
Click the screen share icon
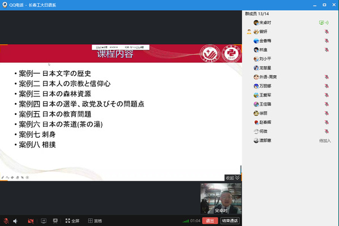point(44,221)
